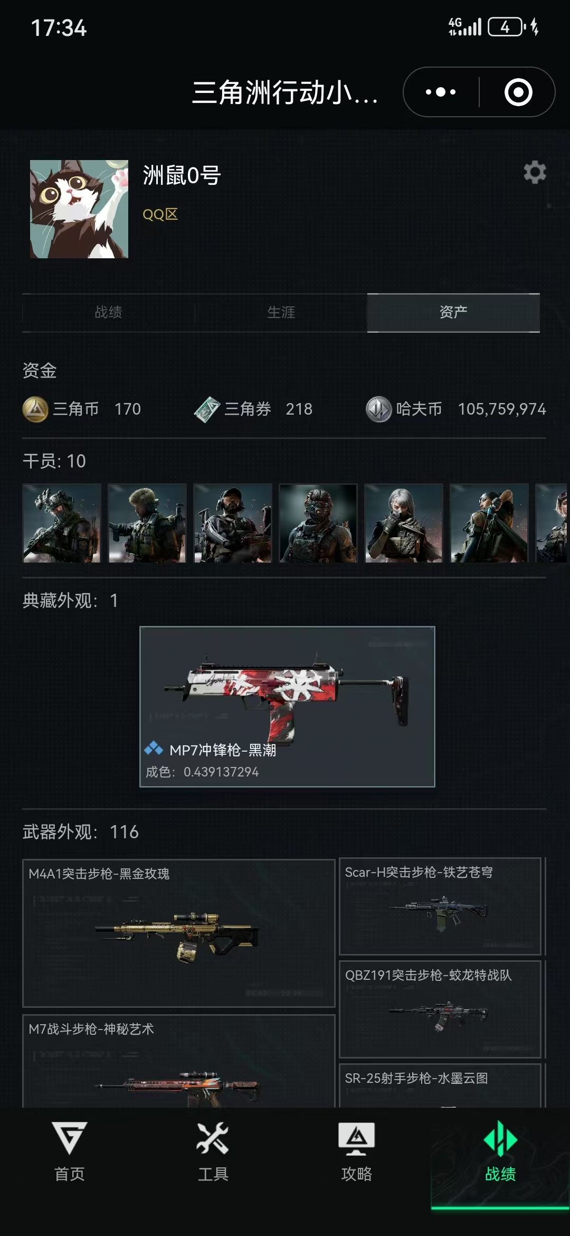Select the 资产 tab
Image resolution: width=570 pixels, height=1236 pixels.
(x=453, y=312)
